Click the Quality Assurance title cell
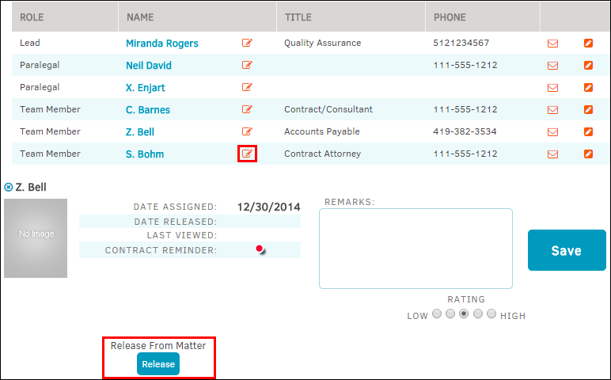 tap(323, 43)
